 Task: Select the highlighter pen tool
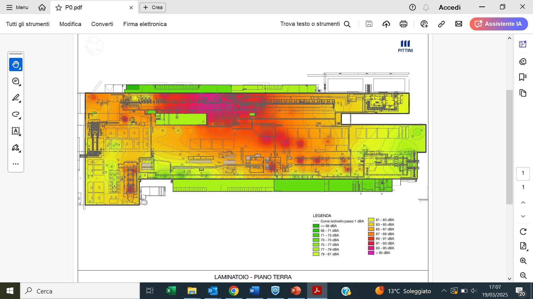[16, 98]
